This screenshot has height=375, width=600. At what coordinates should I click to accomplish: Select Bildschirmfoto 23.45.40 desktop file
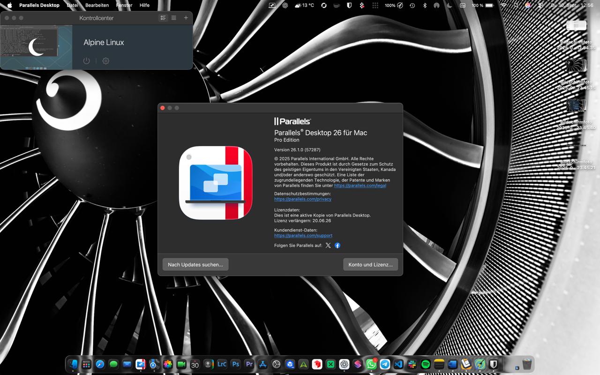coord(576,114)
